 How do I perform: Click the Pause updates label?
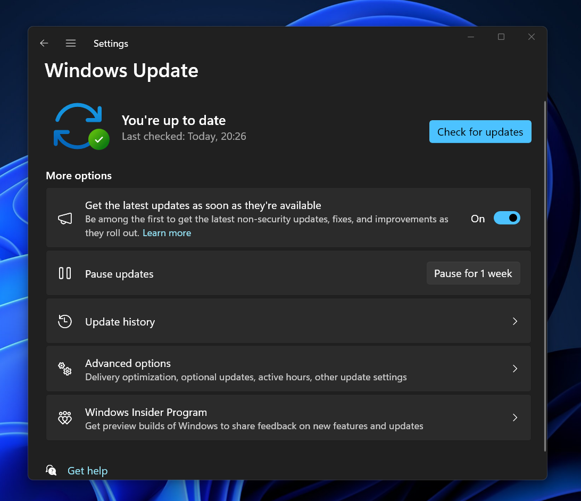tap(119, 274)
